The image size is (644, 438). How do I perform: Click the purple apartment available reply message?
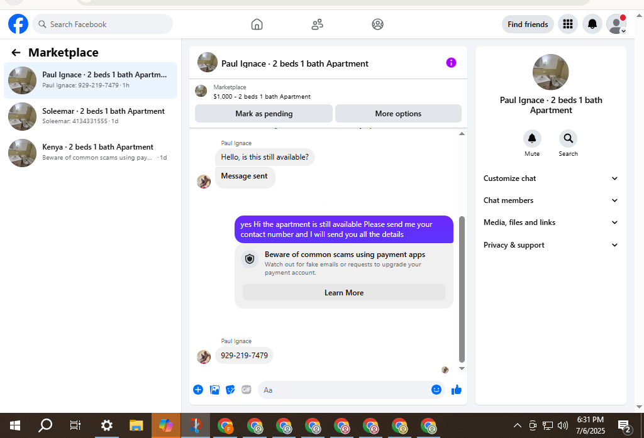[x=344, y=229]
